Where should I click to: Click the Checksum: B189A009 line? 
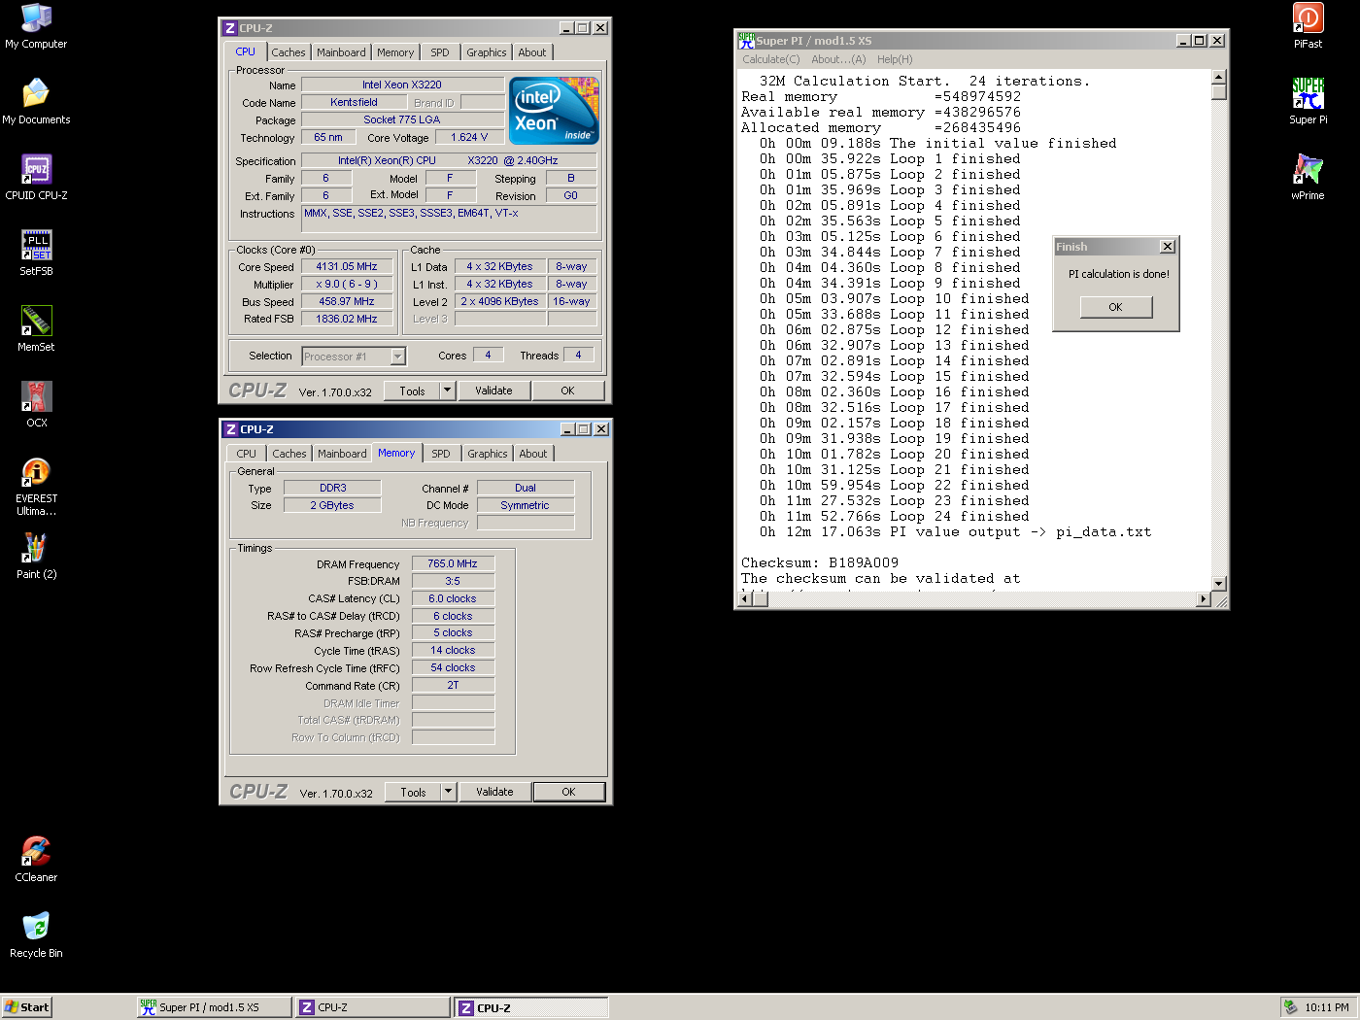coord(820,563)
